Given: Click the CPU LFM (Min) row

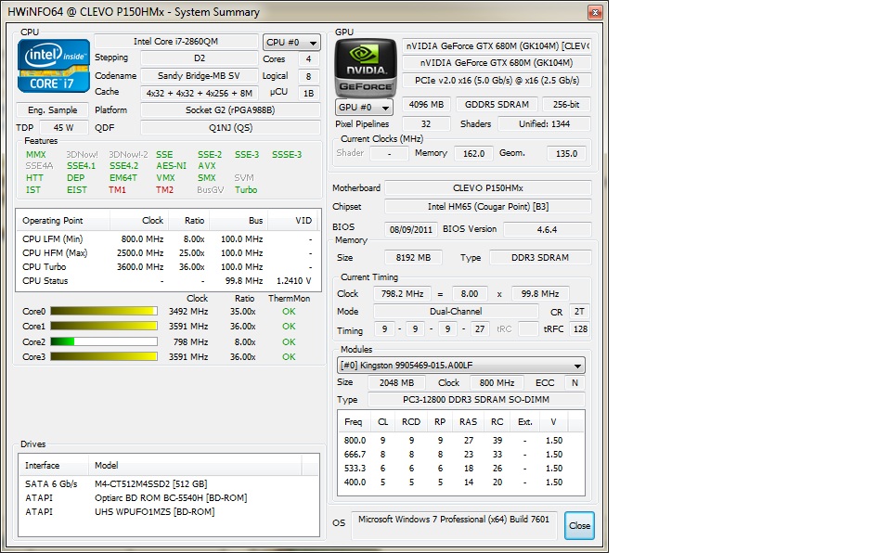Looking at the screenshot, I should [x=168, y=238].
